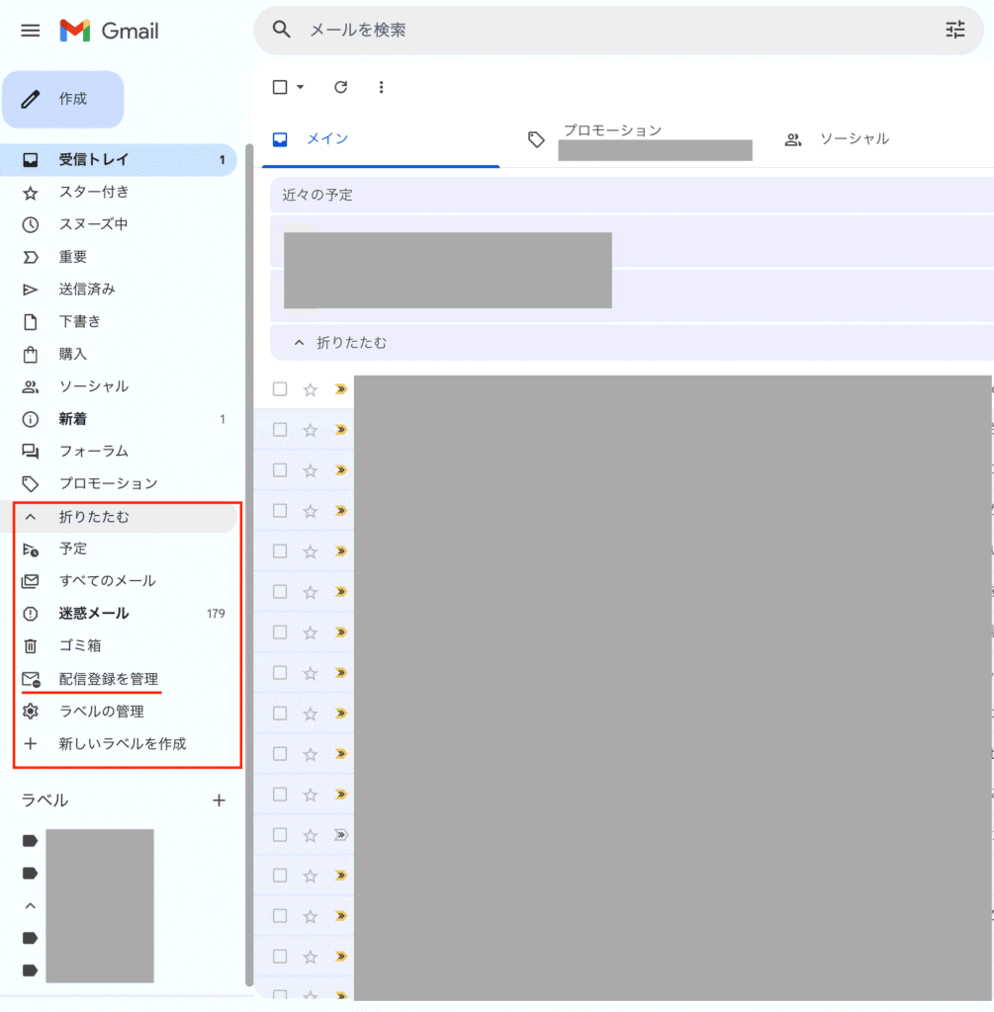Viewport: 994px width, 1012px height.
Task: Click the ラベルの管理 gear icon
Action: [31, 712]
